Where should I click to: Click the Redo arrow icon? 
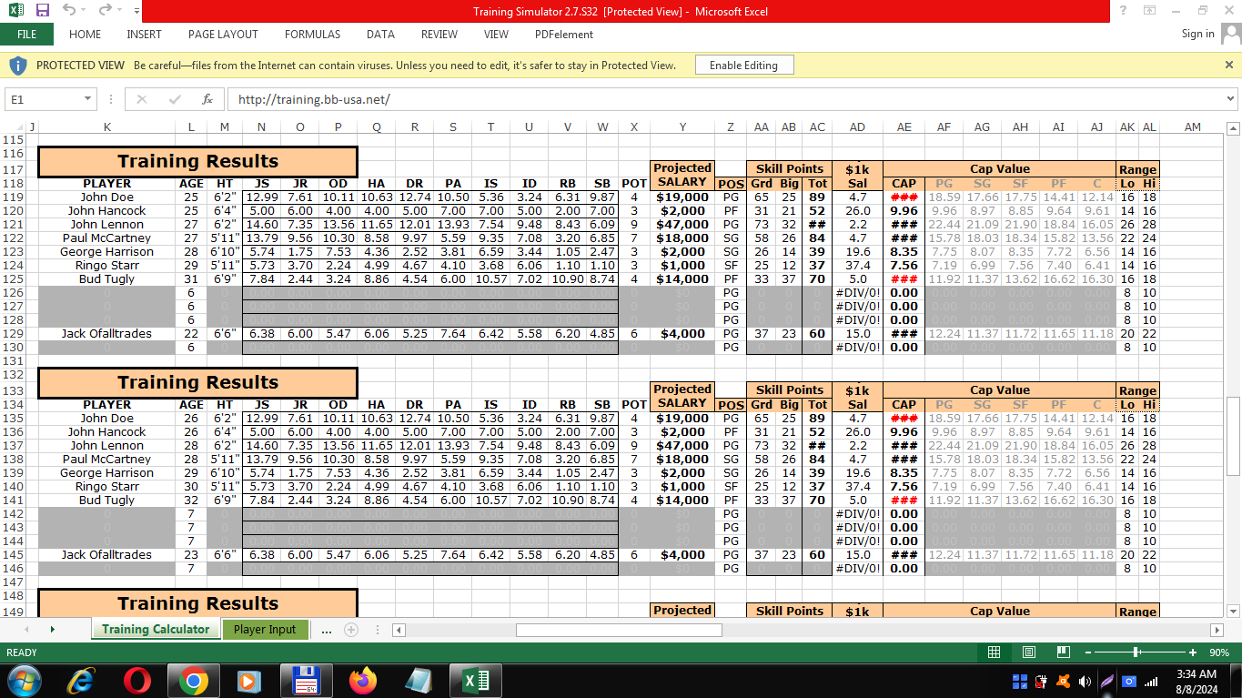104,11
